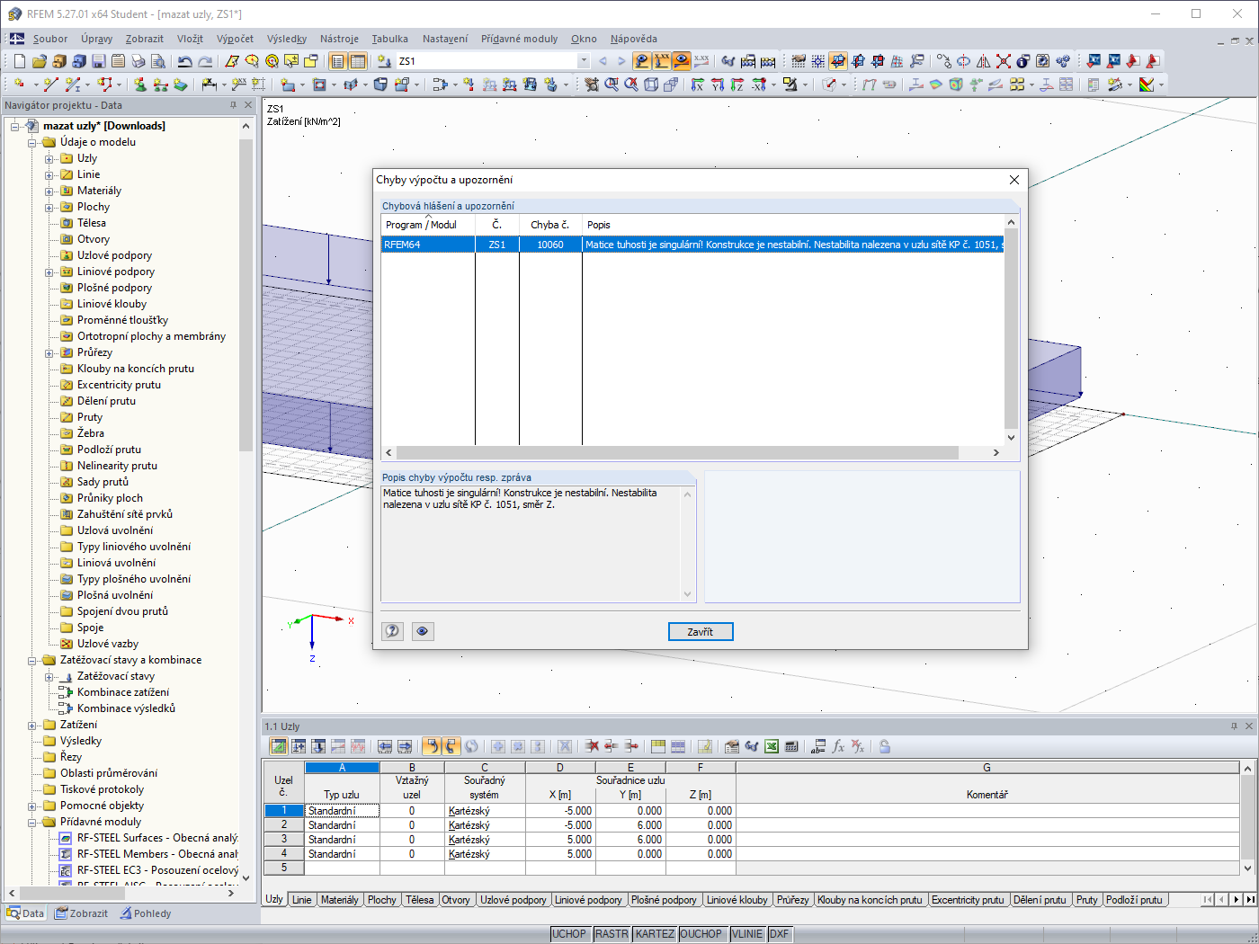Toggle RASTR grid in status bar
The image size is (1259, 944).
(612, 934)
